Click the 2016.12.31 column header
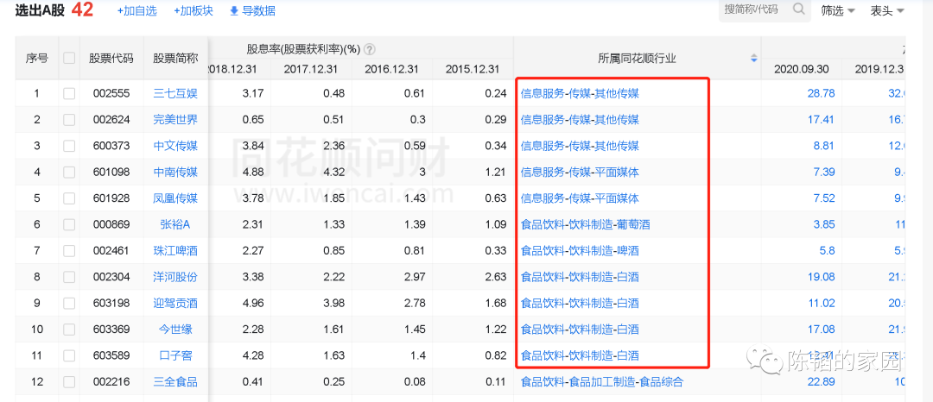Image resolution: width=933 pixels, height=402 pixels. [391, 69]
